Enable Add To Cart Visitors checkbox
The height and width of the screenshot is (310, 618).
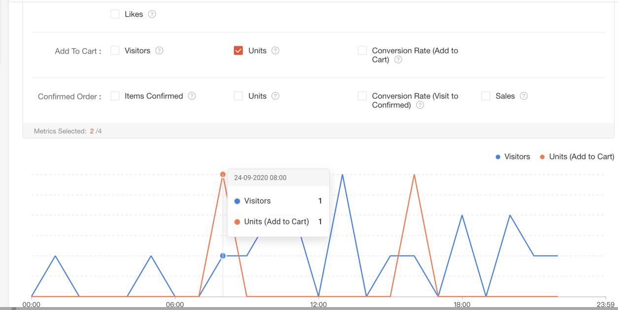pyautogui.click(x=115, y=51)
